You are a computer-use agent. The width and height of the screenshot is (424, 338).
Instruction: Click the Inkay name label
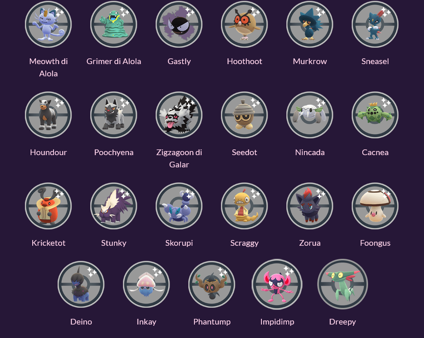(147, 322)
